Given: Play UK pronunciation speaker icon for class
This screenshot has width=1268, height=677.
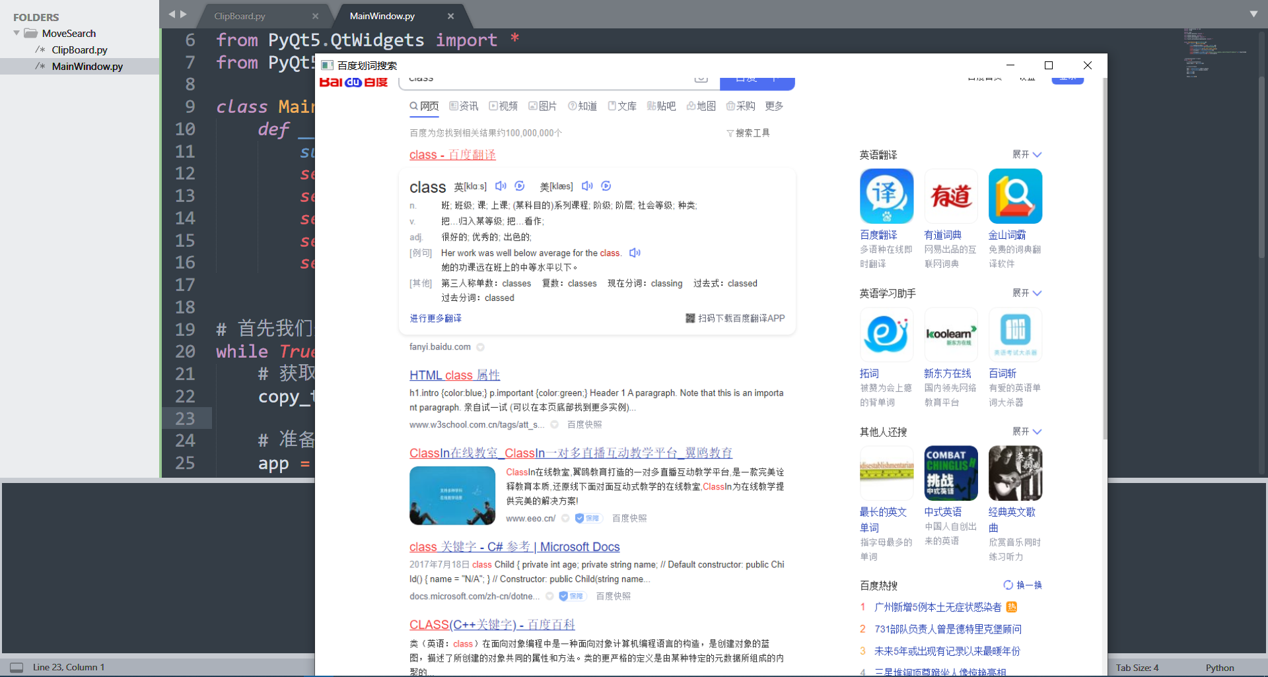Looking at the screenshot, I should [x=501, y=186].
